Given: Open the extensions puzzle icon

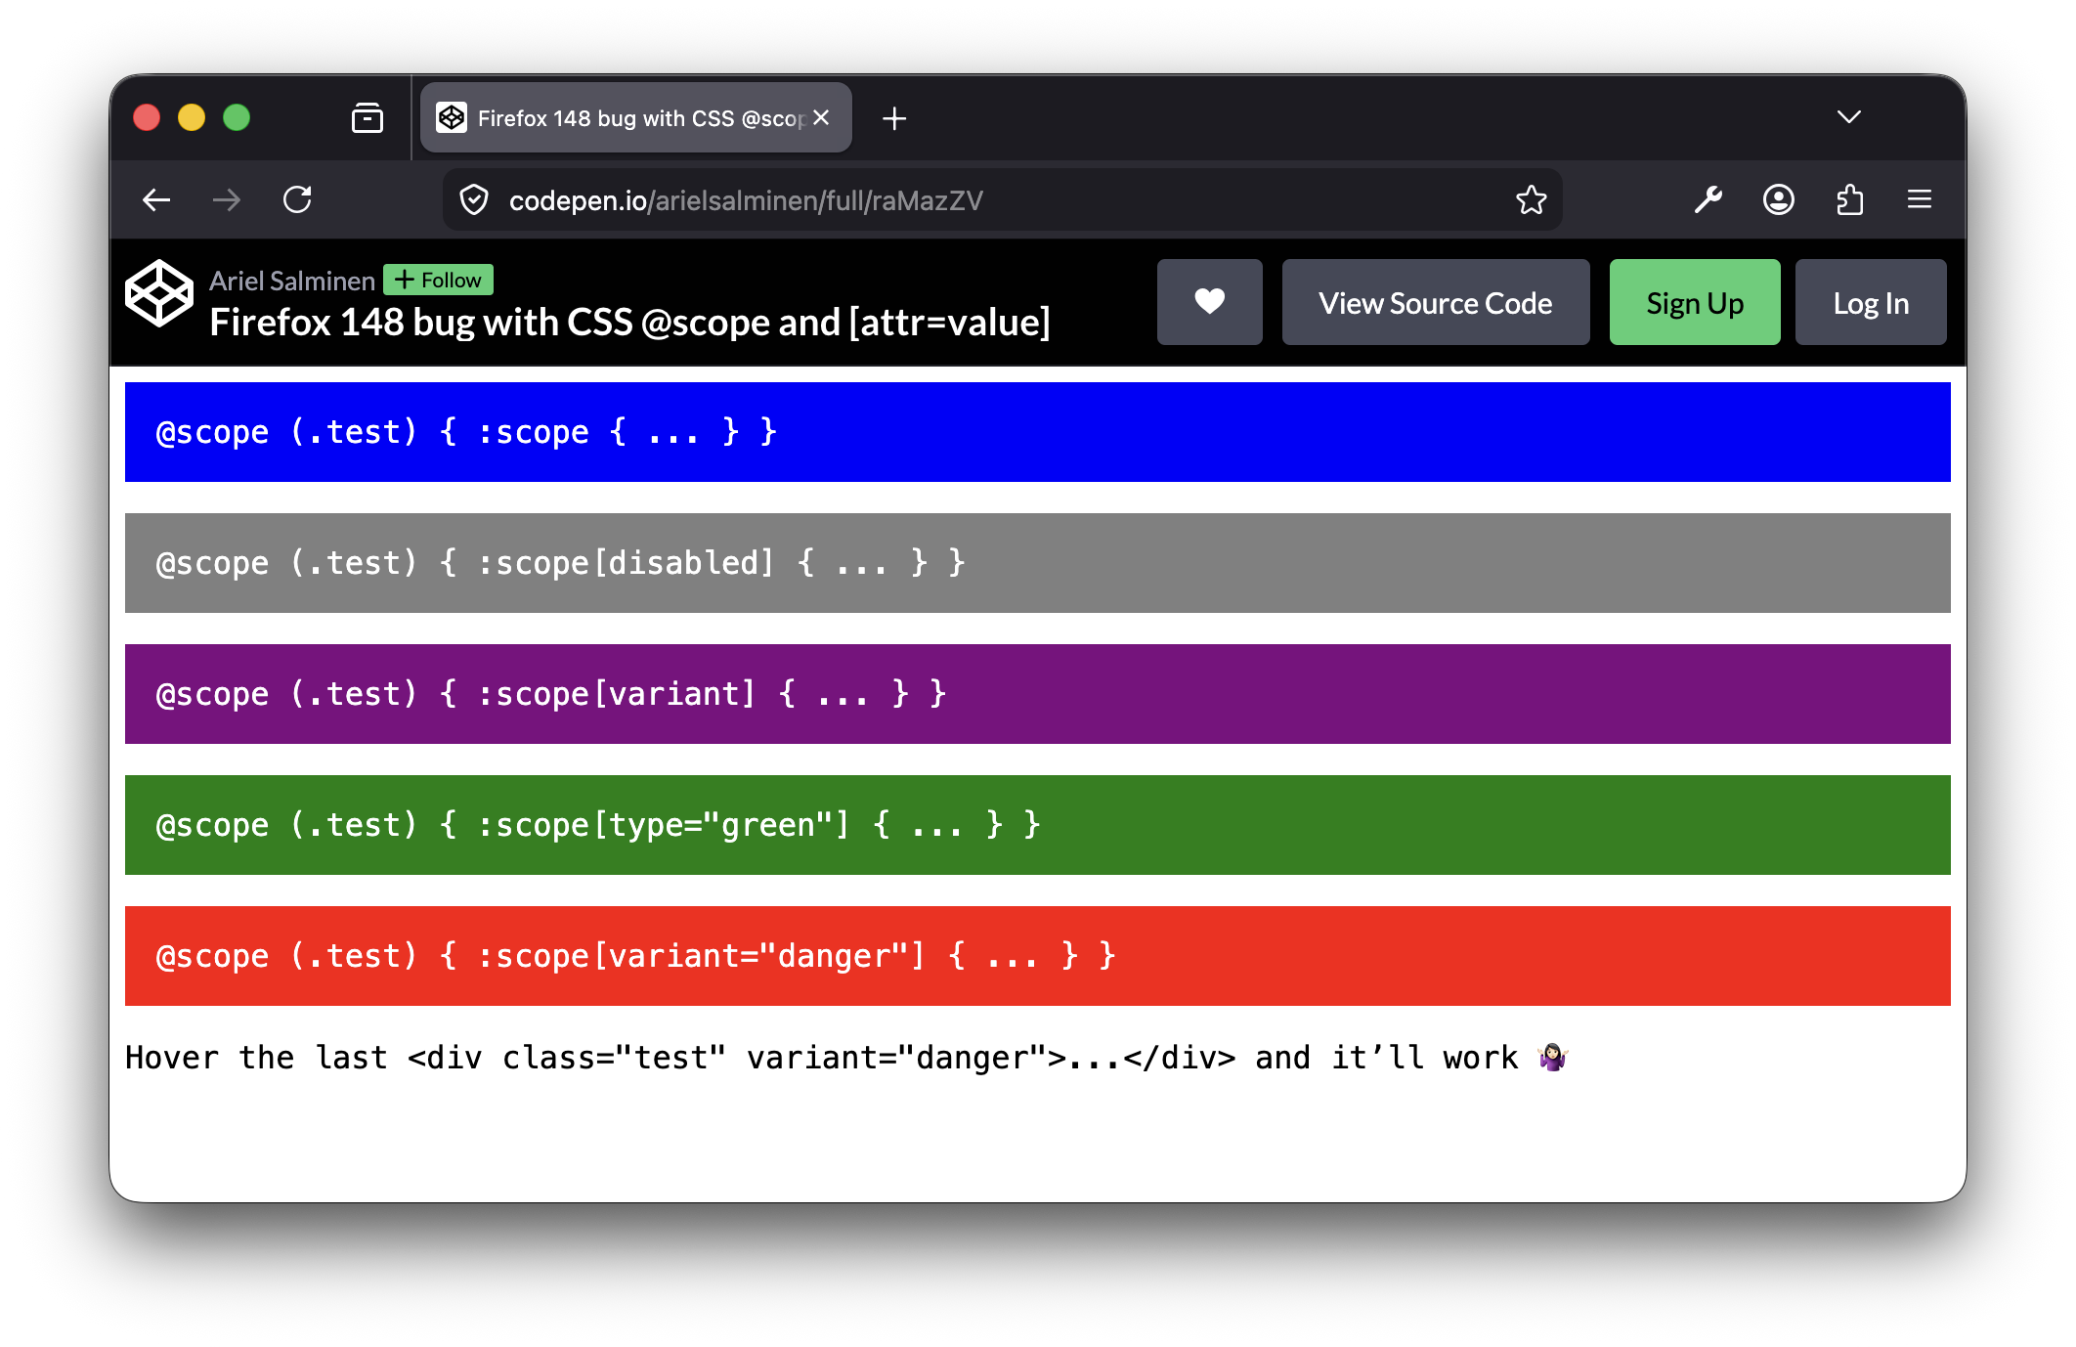Looking at the screenshot, I should point(1849,200).
